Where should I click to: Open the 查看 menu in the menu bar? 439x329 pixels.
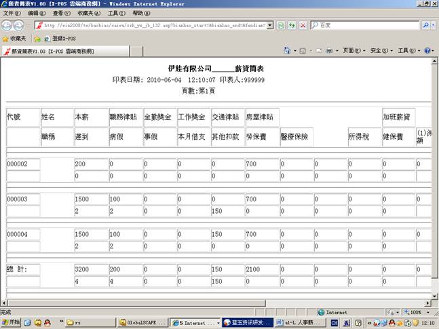point(62,14)
